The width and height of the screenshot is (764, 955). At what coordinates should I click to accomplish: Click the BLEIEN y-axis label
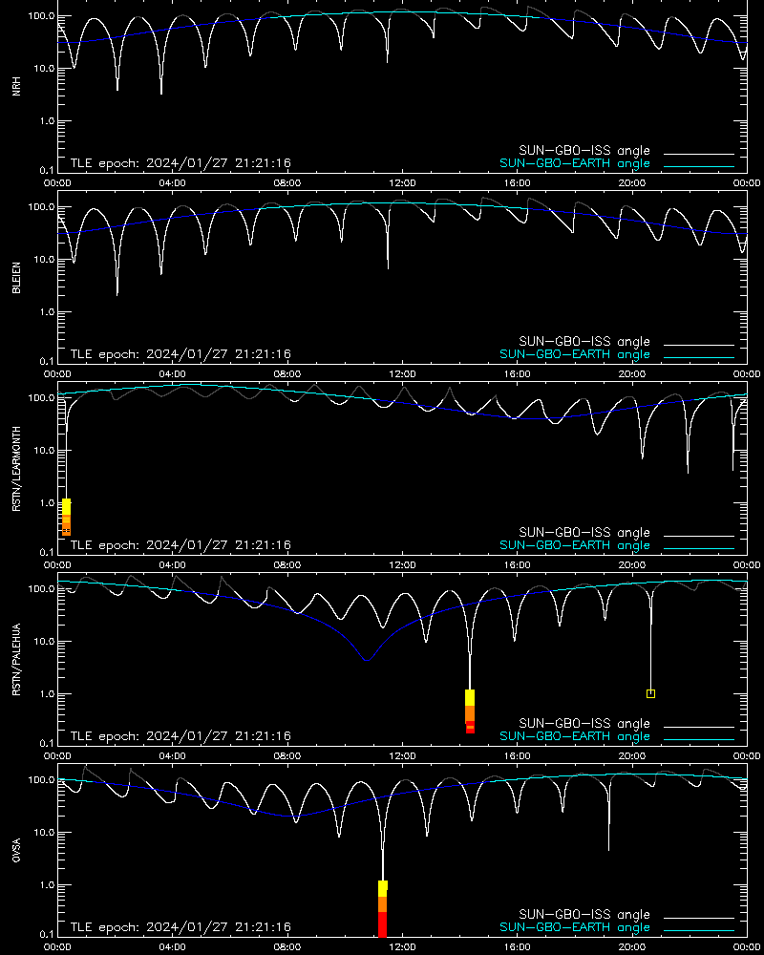tap(16, 278)
